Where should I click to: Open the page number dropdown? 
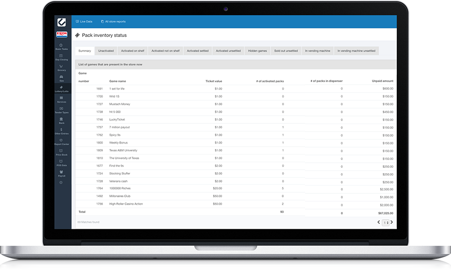tap(386, 223)
